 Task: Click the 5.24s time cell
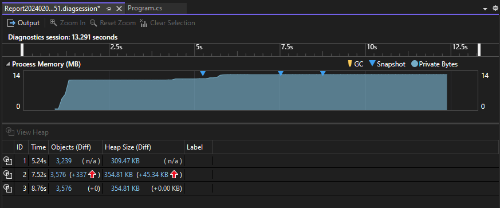(x=39, y=161)
